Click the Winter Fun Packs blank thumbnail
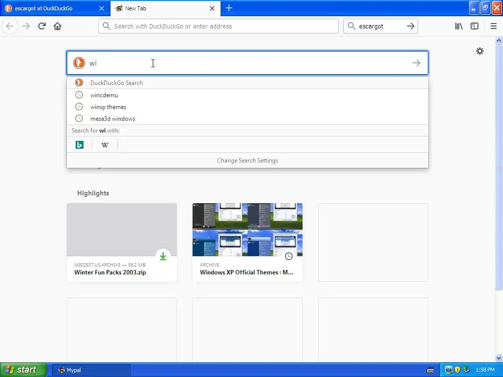503x377 pixels. pos(122,230)
